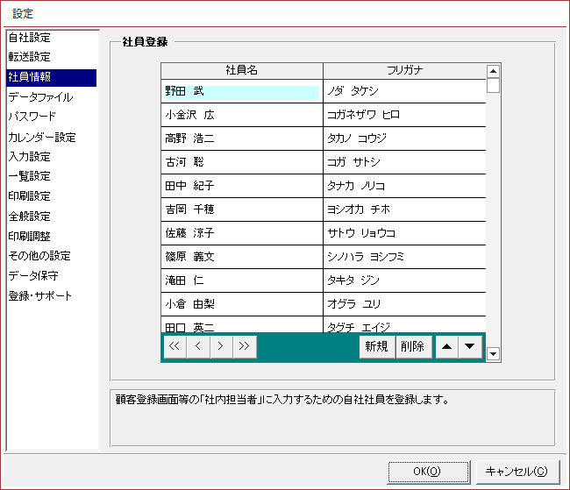This screenshot has width=570, height=490.
Task: Go to previous record with < button
Action: [197, 346]
